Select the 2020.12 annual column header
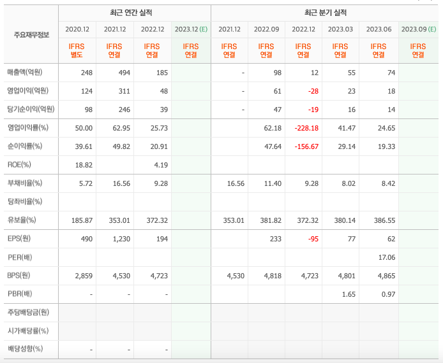The image size is (443, 363). (x=77, y=29)
